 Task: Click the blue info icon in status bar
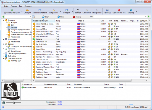[x=3, y=107]
